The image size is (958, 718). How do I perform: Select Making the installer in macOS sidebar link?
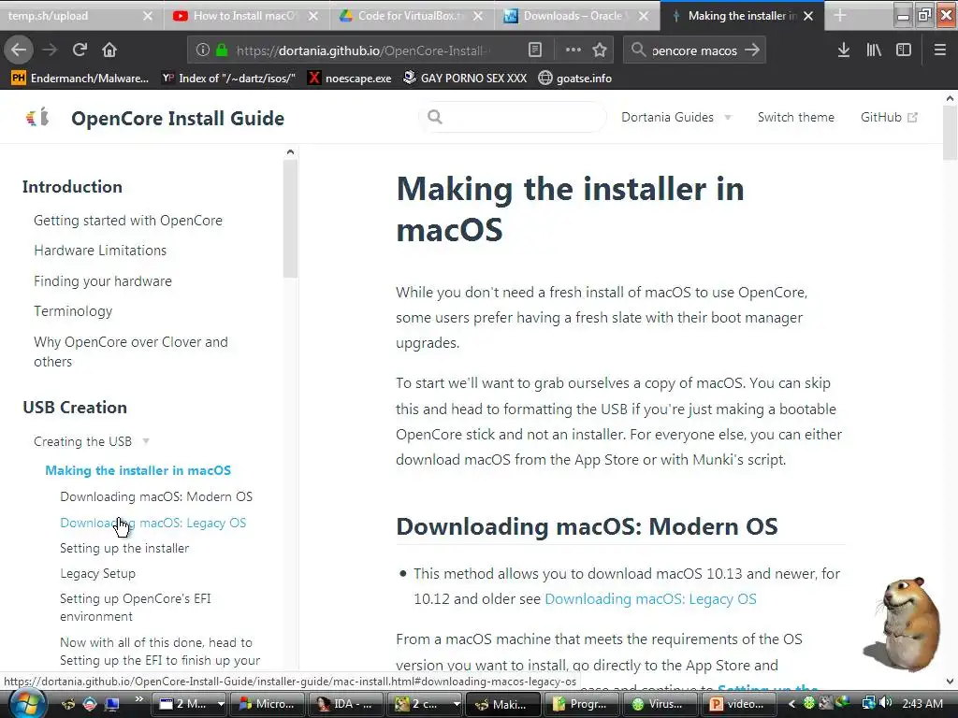tap(138, 470)
